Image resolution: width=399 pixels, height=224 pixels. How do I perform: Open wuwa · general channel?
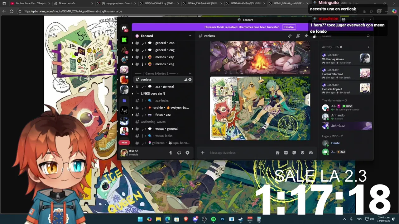(163, 129)
